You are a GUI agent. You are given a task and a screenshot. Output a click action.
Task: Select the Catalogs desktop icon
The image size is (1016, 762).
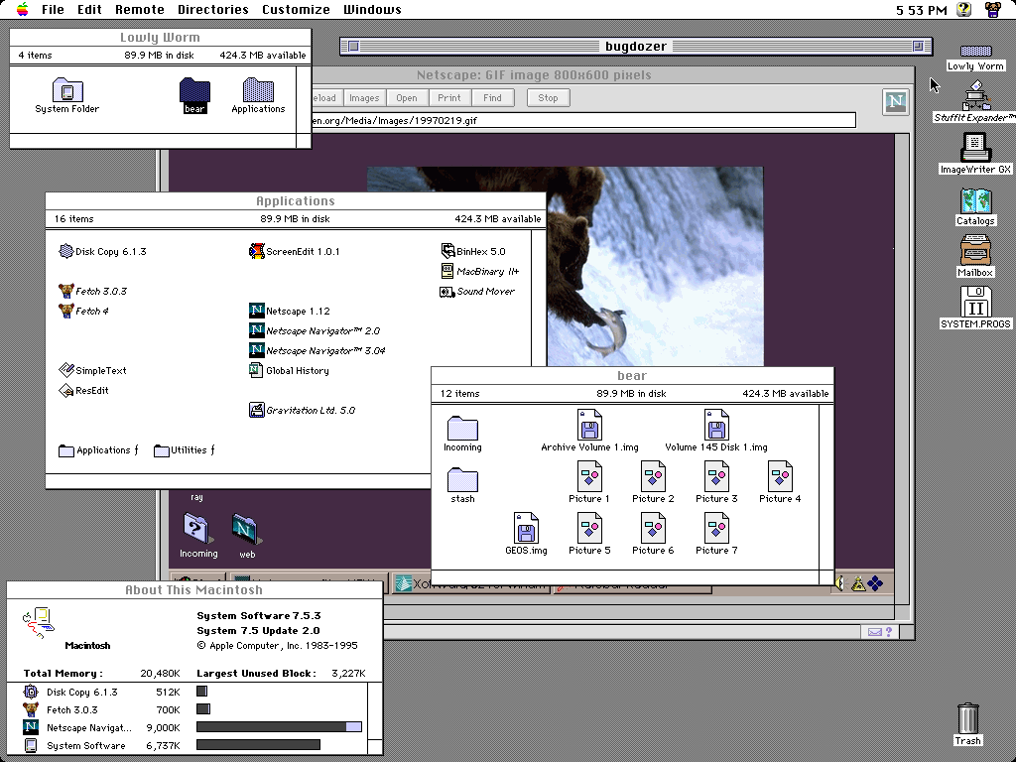coord(975,200)
